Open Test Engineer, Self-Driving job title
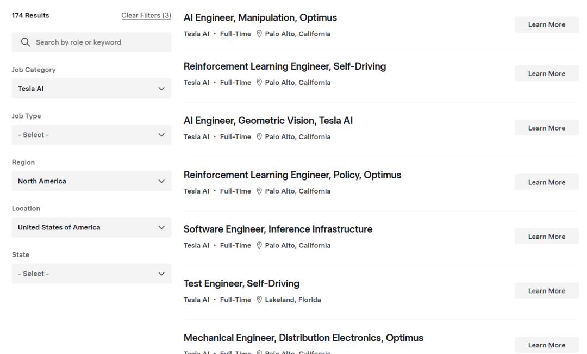Image resolution: width=587 pixels, height=354 pixels. click(242, 284)
